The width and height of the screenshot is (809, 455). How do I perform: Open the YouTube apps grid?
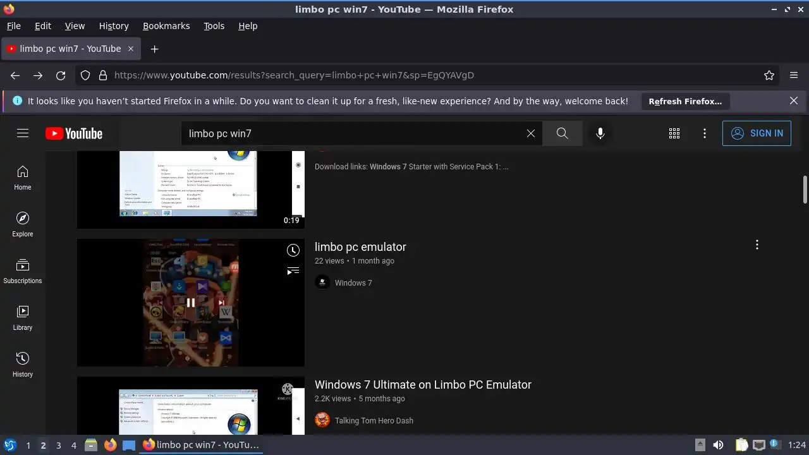pyautogui.click(x=674, y=133)
